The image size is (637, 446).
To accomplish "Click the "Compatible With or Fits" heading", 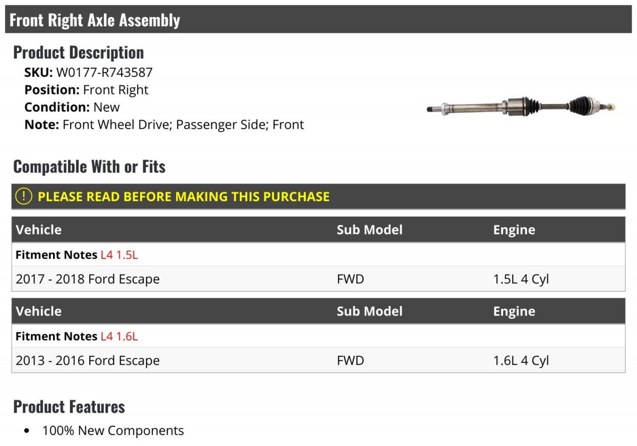I will tap(89, 167).
